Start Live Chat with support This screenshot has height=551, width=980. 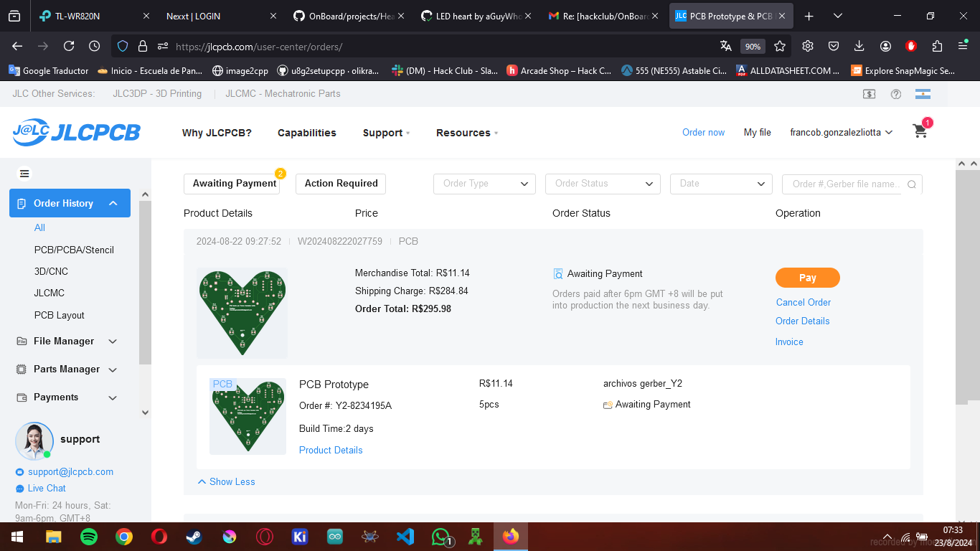click(x=47, y=488)
